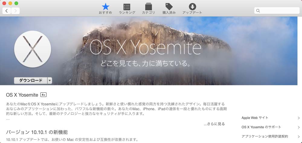
Task: Click the green zoom window button
Action: (16, 3)
